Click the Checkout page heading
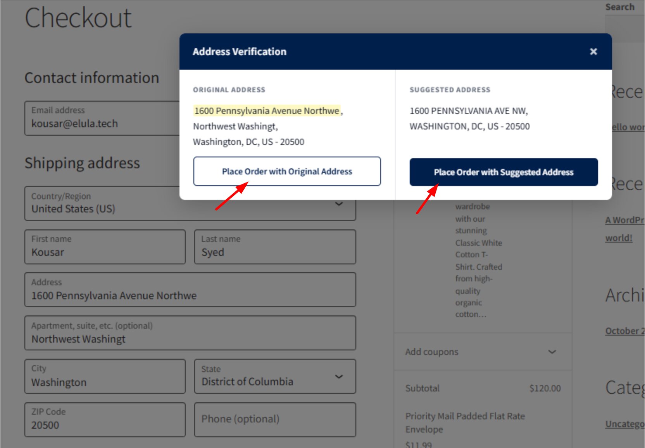 (78, 18)
